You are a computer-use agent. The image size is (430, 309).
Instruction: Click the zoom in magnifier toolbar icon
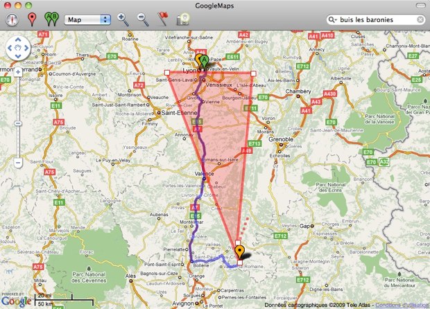(123, 19)
